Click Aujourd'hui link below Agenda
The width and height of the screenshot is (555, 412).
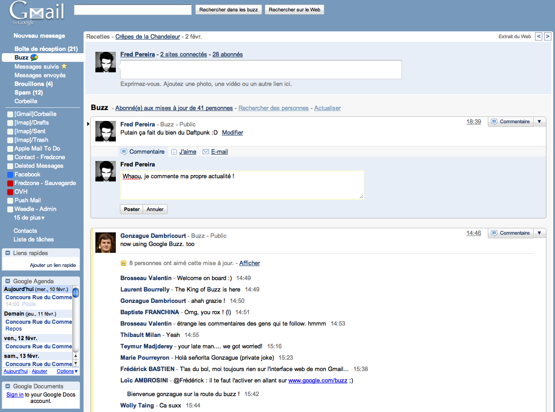(x=16, y=372)
